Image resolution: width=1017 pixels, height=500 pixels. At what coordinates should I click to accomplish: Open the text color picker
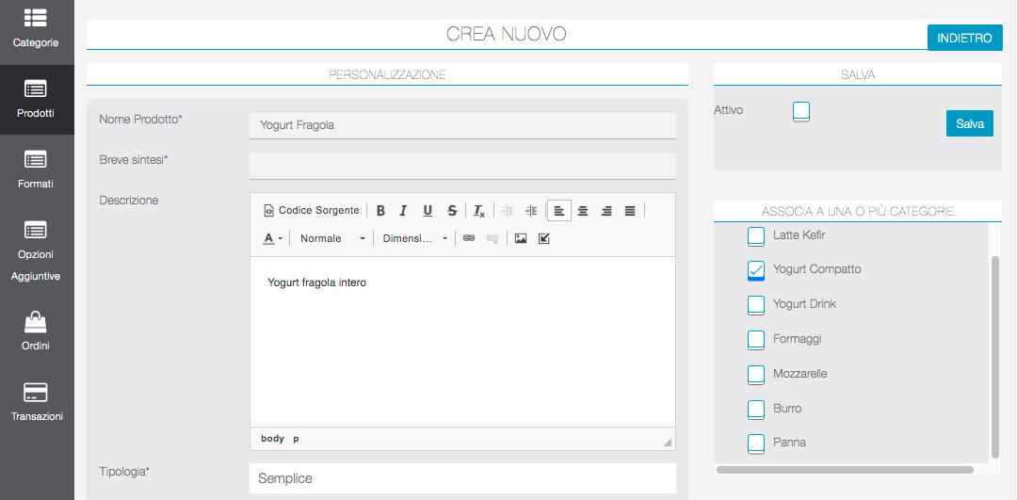(272, 238)
